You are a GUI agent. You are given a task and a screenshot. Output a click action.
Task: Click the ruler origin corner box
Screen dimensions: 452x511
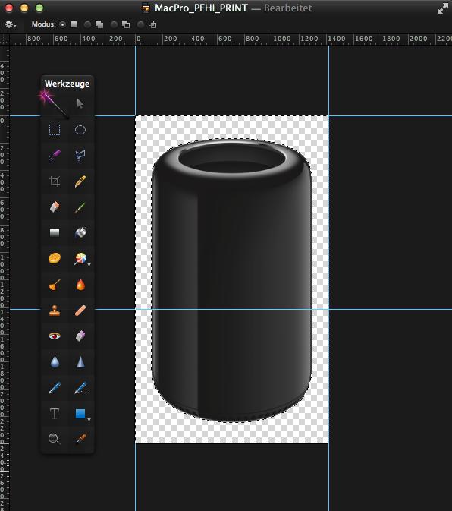click(5, 39)
